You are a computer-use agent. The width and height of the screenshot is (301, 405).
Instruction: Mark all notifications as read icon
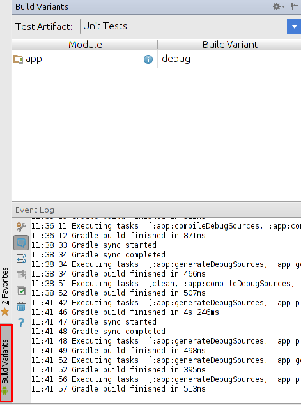click(x=21, y=291)
